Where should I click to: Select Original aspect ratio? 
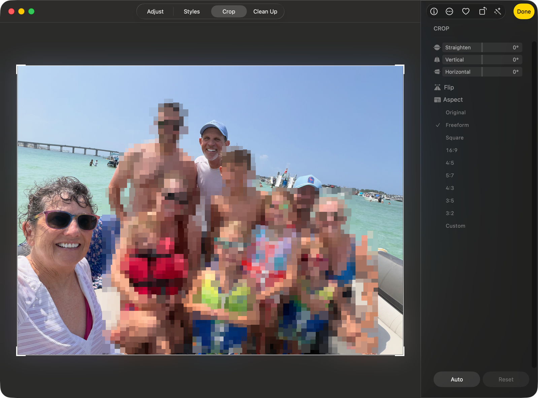[456, 113]
